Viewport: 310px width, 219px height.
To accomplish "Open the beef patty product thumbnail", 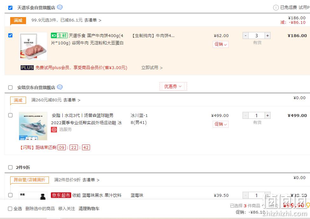I will tap(33, 46).
